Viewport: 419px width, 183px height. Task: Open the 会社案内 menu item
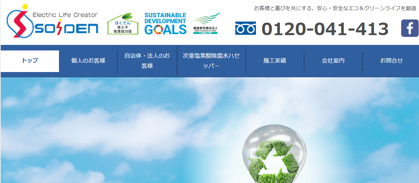(333, 61)
